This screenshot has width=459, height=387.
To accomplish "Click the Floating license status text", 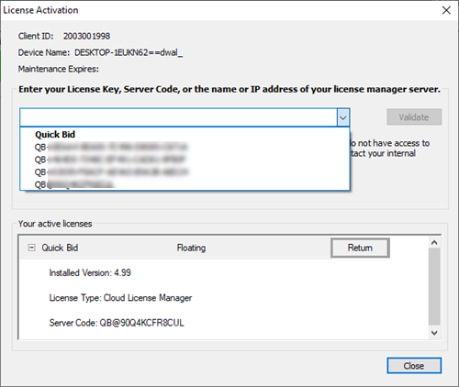I will (191, 248).
